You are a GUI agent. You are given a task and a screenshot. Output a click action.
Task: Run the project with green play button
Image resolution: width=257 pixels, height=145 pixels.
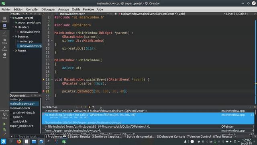(4, 124)
